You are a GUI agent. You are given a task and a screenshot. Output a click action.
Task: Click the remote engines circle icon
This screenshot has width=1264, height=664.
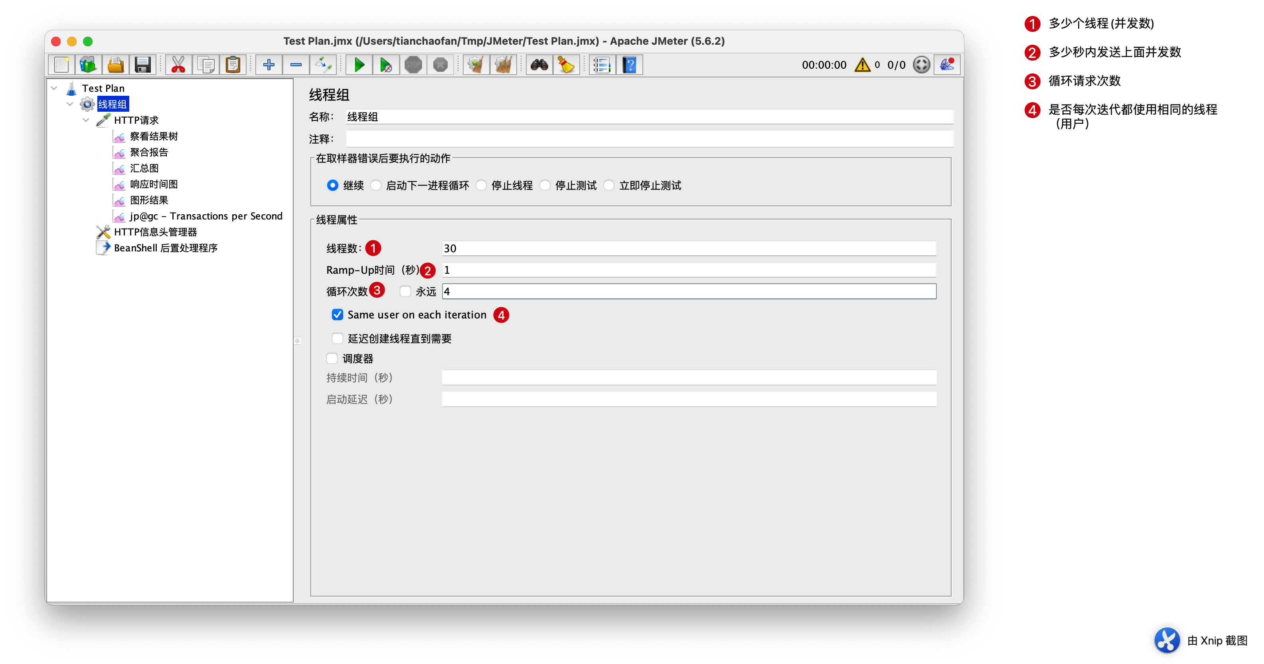click(921, 65)
